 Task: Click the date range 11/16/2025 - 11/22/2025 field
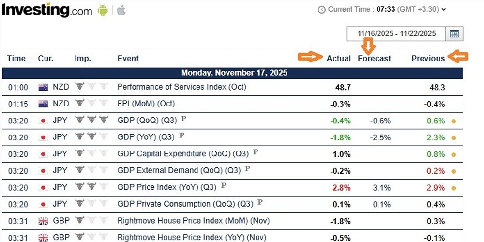396,33
